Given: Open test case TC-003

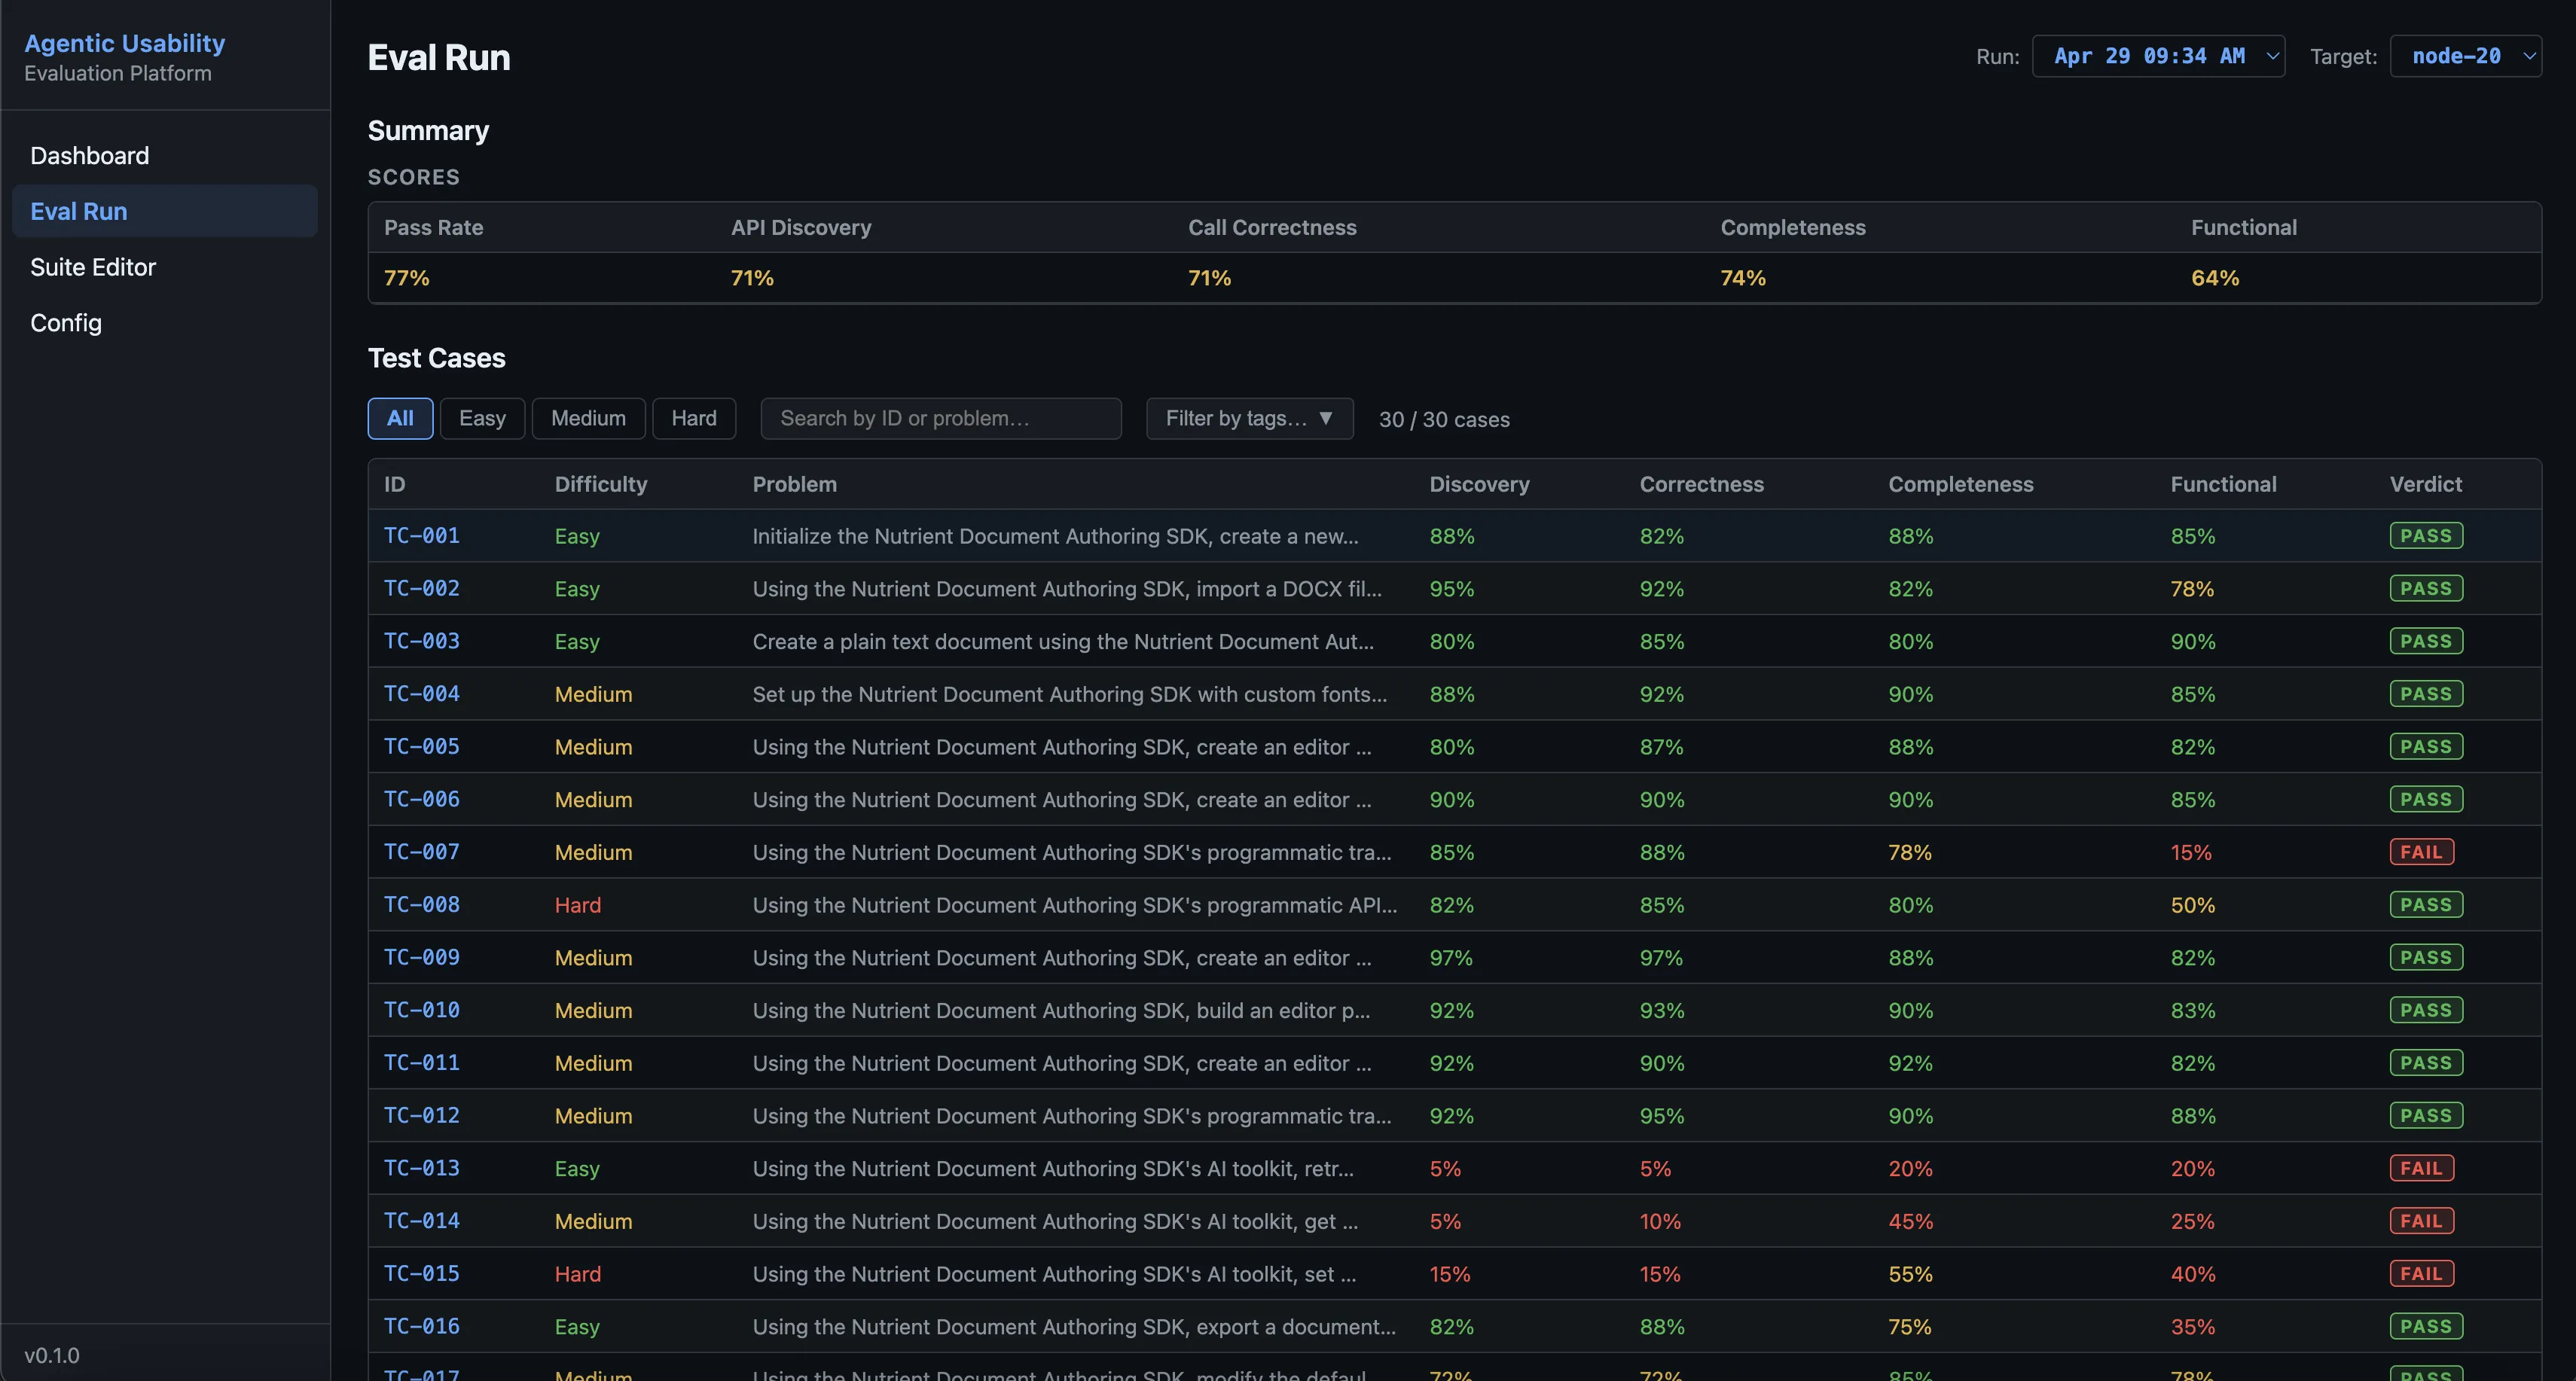Looking at the screenshot, I should pos(422,641).
